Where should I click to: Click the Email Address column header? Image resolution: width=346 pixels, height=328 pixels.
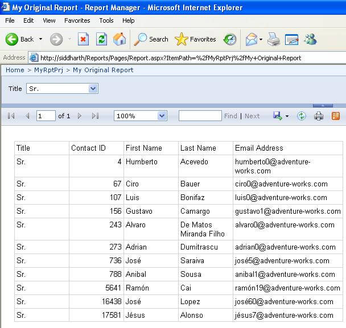[x=259, y=148]
